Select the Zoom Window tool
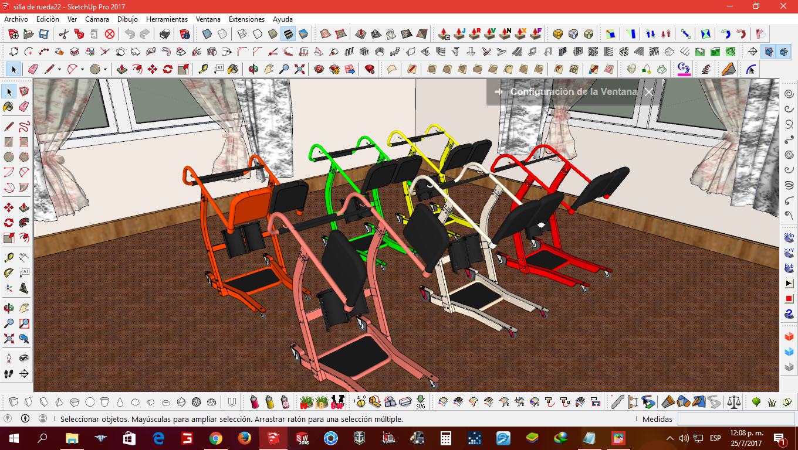Image resolution: width=798 pixels, height=450 pixels. (24, 323)
